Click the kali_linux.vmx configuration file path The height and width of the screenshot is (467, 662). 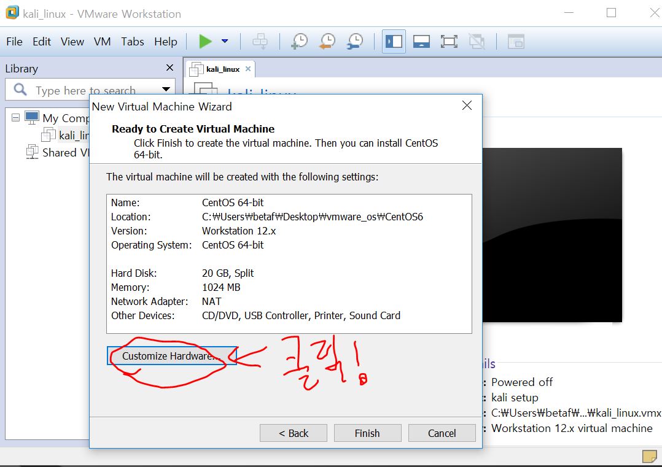pos(576,413)
